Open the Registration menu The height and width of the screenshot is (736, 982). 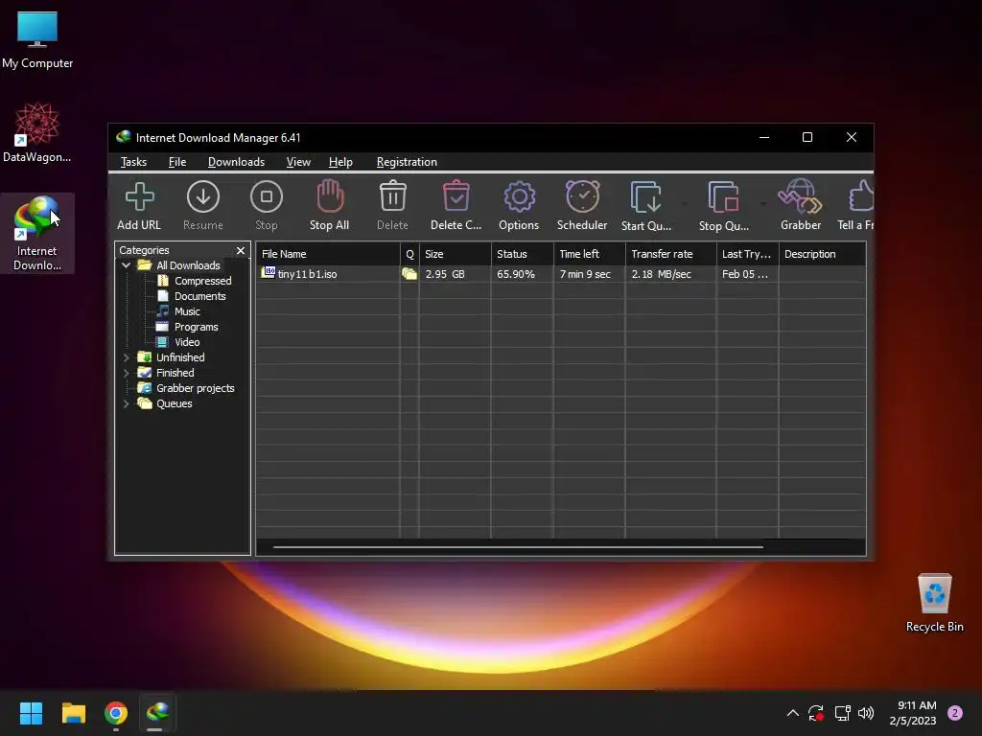pos(407,162)
